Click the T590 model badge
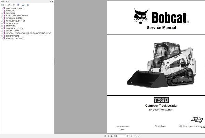 coord(161,100)
